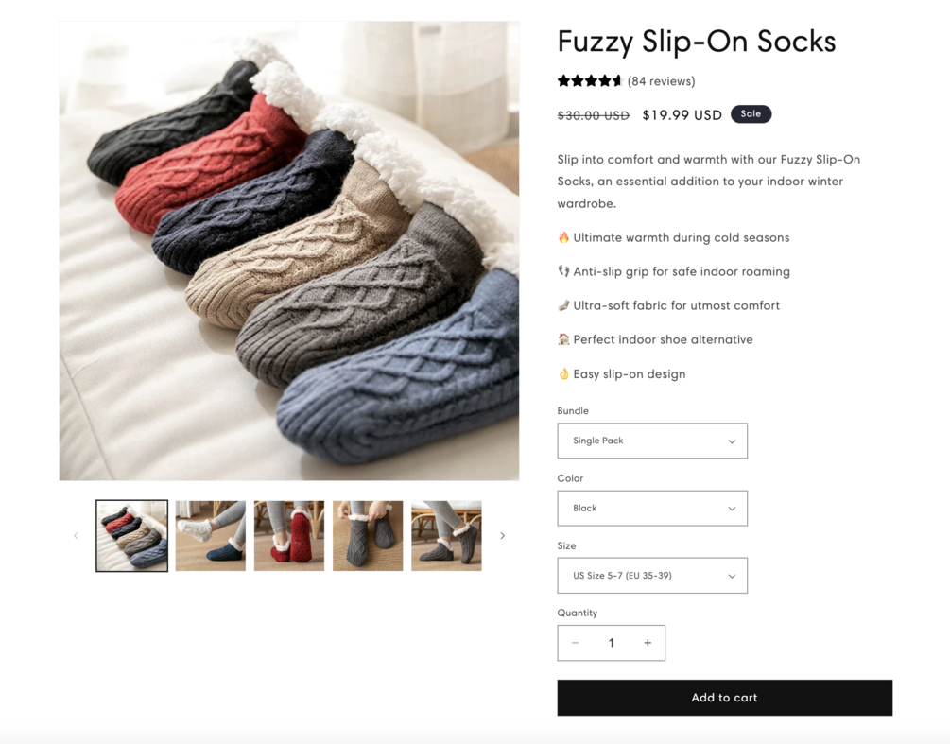Screen dimensions: 950x744
Task: Open the Bundle dropdown showing Single Pack
Action: point(652,441)
